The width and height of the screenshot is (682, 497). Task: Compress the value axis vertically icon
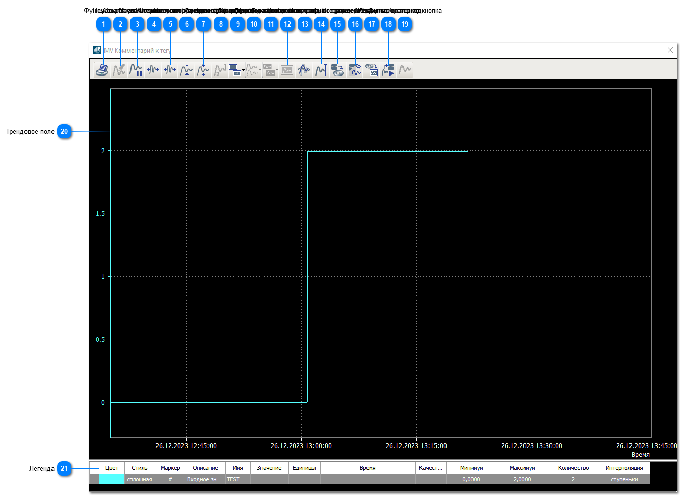186,69
